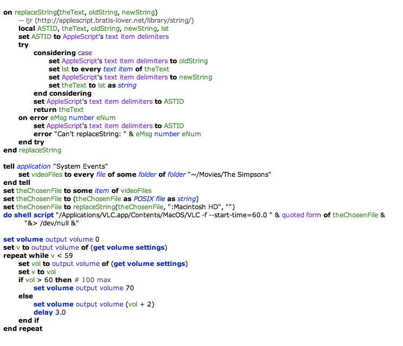The height and width of the screenshot is (346, 403).
Task: Click 'set theChosenFile to some item of videoFiles'
Action: click(77, 191)
